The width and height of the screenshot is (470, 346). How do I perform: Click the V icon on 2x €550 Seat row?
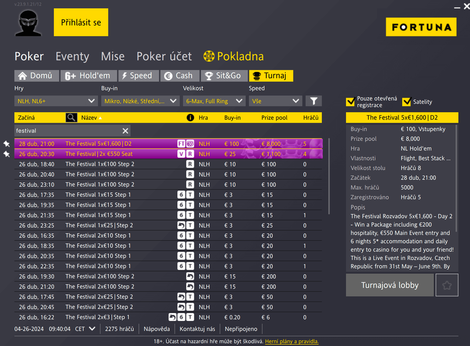pyautogui.click(x=181, y=154)
